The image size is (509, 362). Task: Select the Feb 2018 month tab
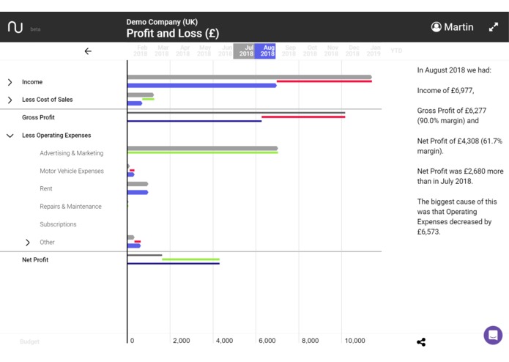point(140,51)
